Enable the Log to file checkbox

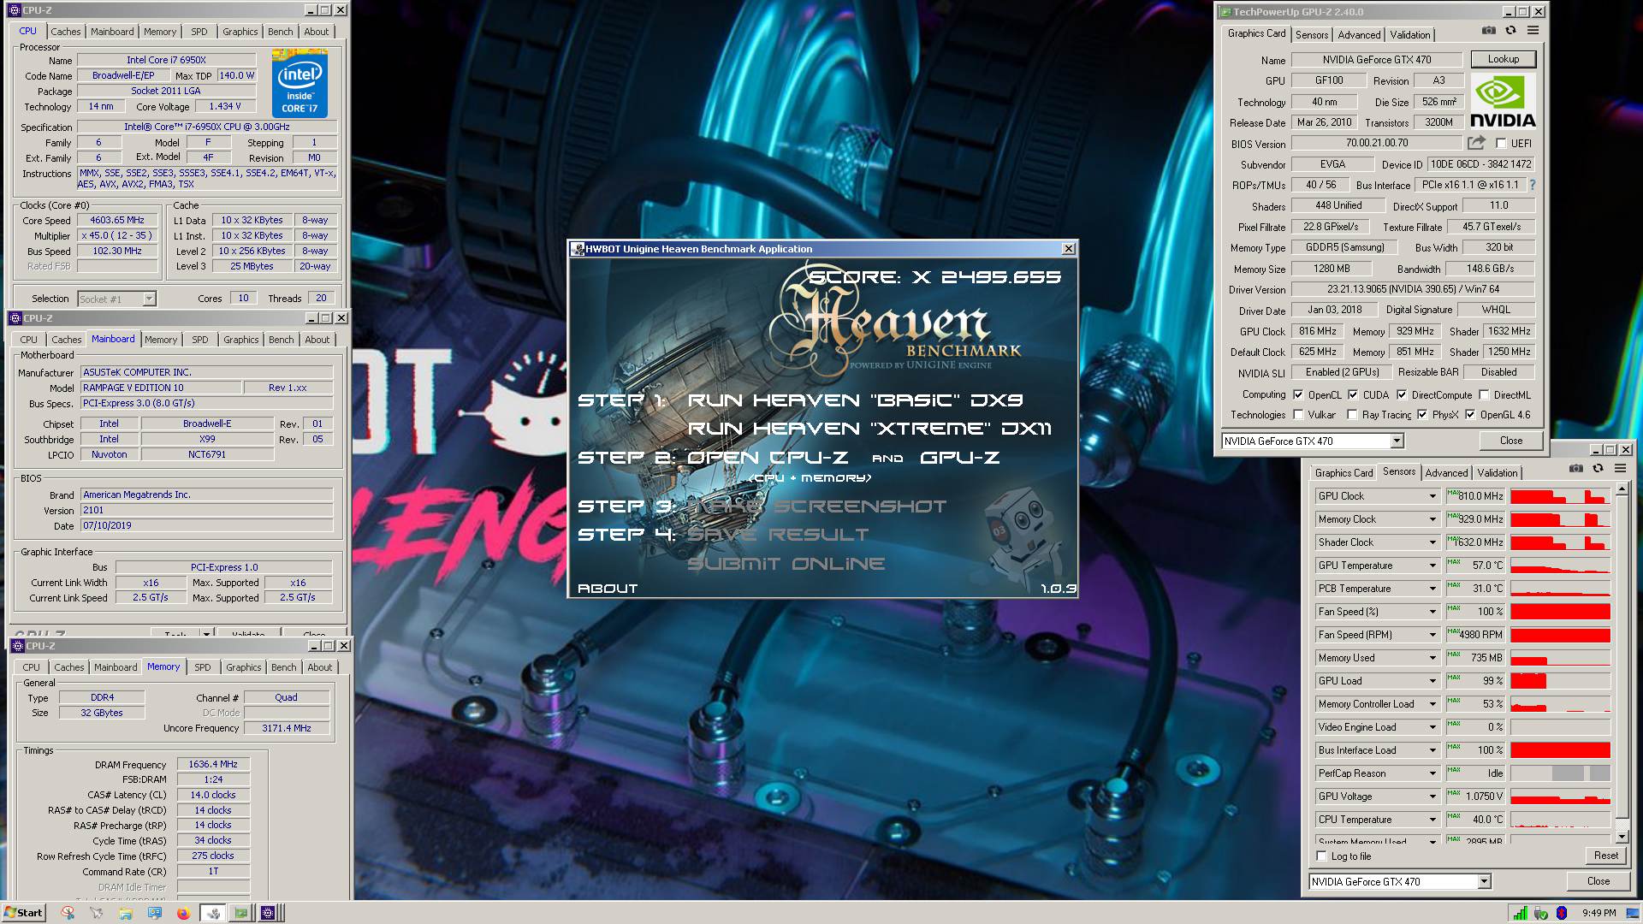coord(1322,856)
